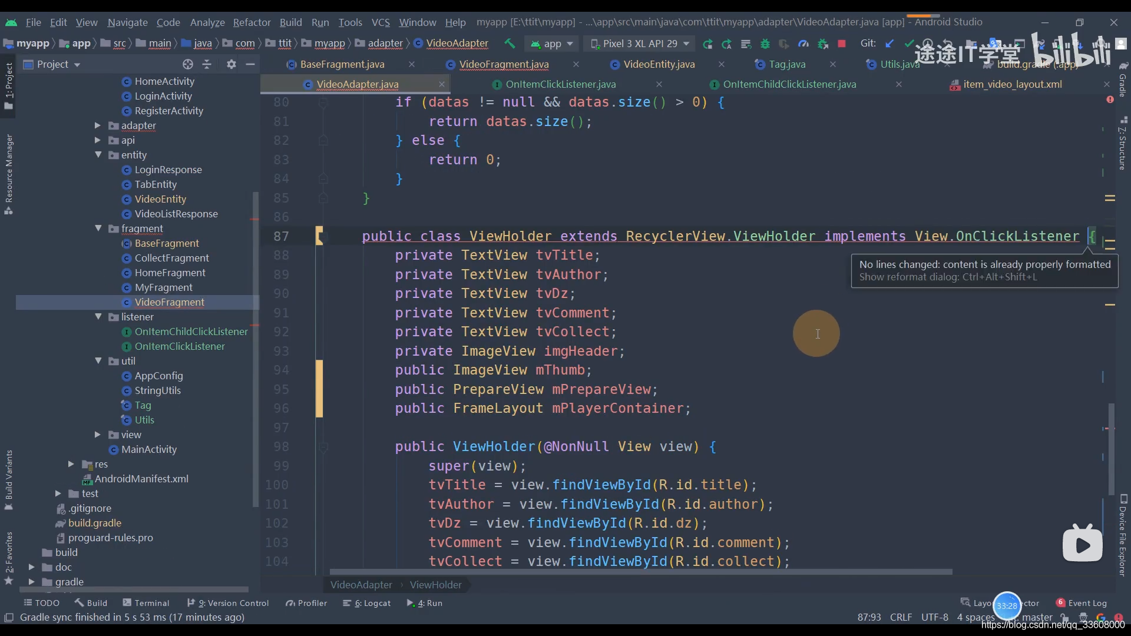The height and width of the screenshot is (636, 1131).
Task: Expand the view folder
Action: pos(98,435)
